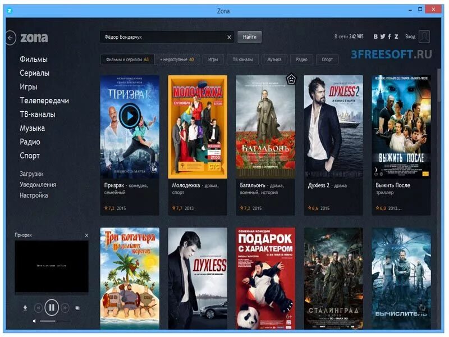This screenshot has height=337, width=449.
Task: Open Фильмы in the sidebar
Action: (34, 60)
